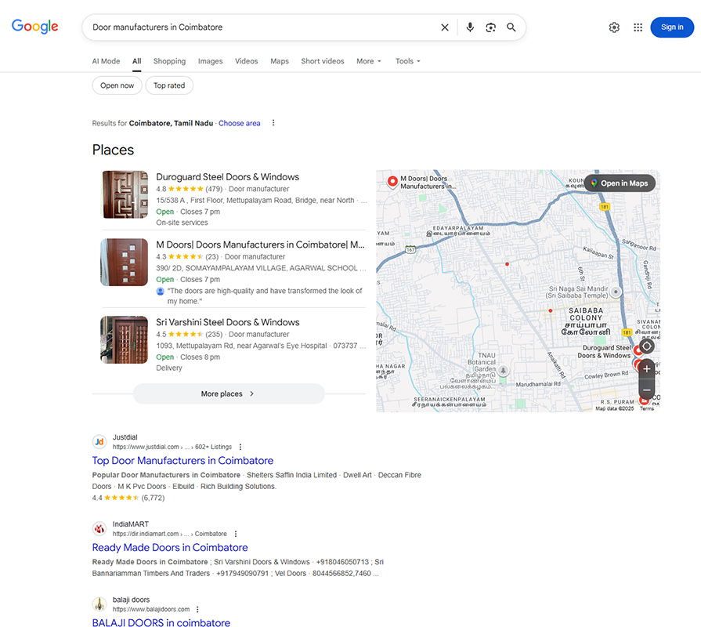Open Search by image camera icon
The width and height of the screenshot is (701, 627).
pos(490,27)
